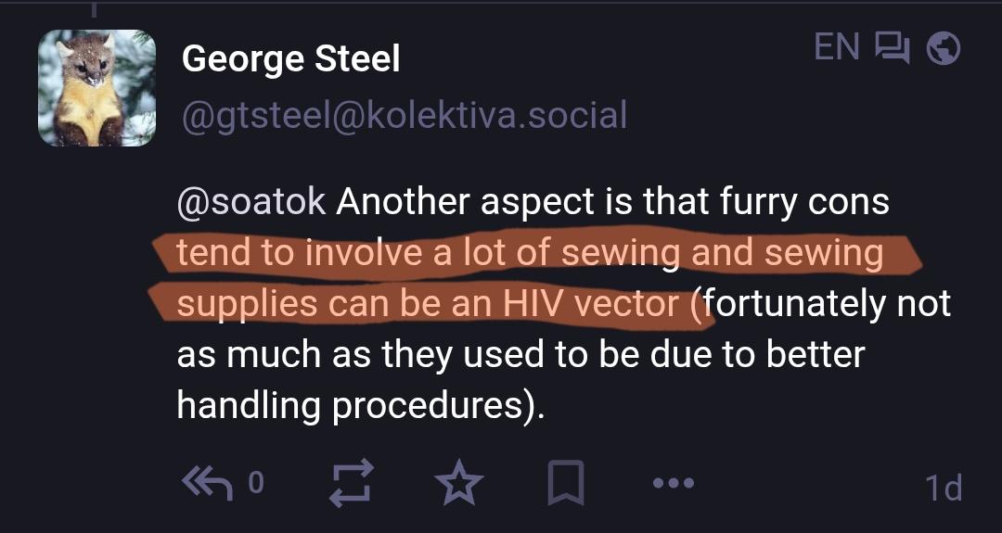
Task: Click the conversation thread bubbles icon
Action: coord(893,48)
